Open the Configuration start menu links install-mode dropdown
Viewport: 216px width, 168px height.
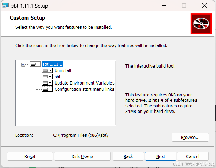click(x=47, y=89)
